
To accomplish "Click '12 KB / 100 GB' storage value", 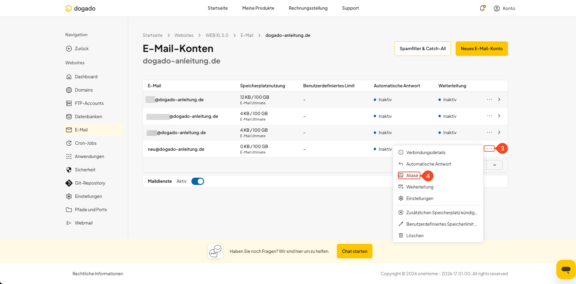I will [x=255, y=97].
